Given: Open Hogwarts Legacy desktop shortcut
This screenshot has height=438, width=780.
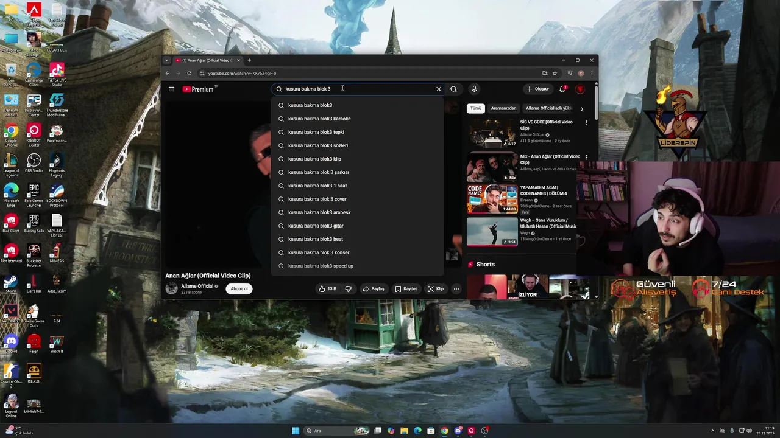Looking at the screenshot, I should coord(57,164).
